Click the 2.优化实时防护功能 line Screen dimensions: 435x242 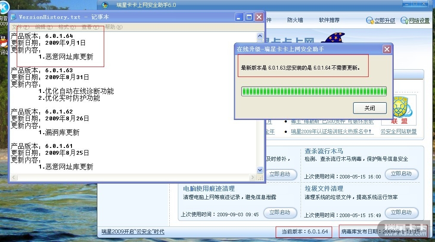pyautogui.click(x=69, y=98)
